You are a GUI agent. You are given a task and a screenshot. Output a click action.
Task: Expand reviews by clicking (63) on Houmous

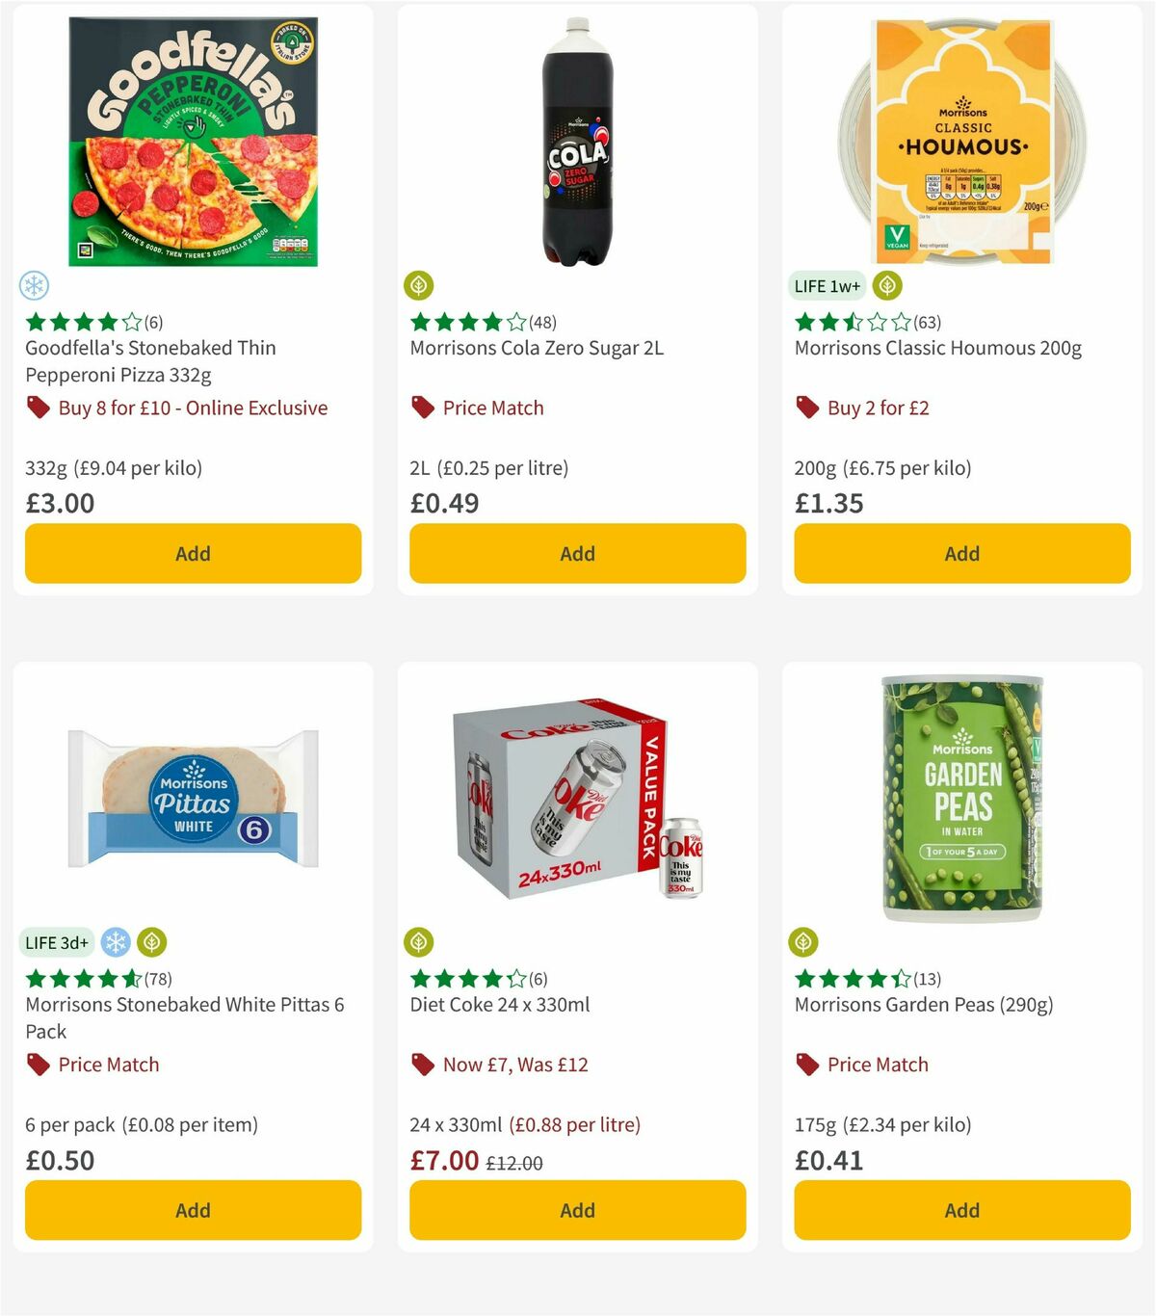928,322
